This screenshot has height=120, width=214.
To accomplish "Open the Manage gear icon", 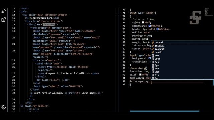I will (x=4, y=107).
